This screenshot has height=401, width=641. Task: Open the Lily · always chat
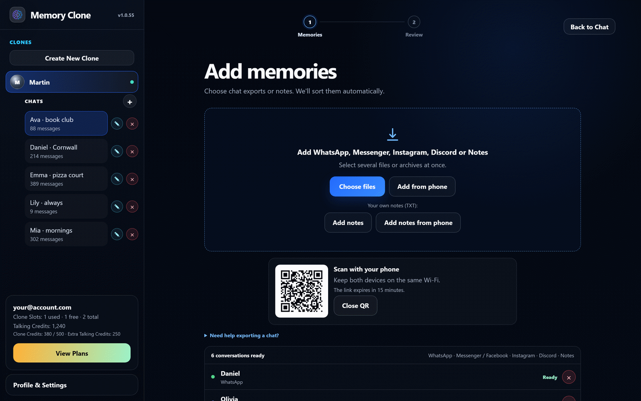click(x=66, y=206)
